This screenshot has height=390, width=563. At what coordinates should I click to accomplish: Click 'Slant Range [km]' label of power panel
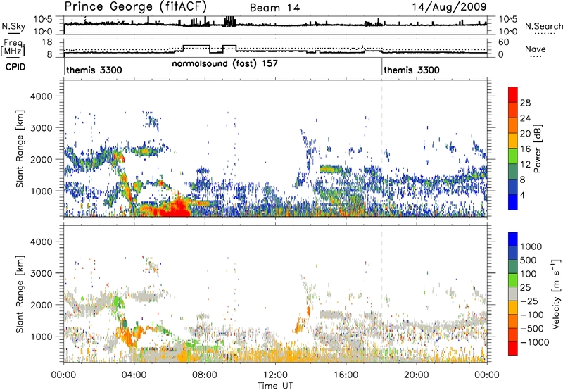20,149
